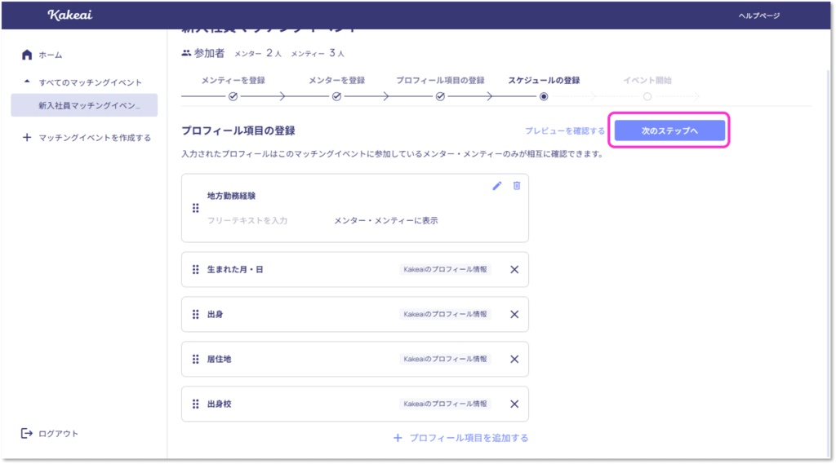Open ヘルプページ in the header
This screenshot has height=464, width=836.
(x=758, y=15)
